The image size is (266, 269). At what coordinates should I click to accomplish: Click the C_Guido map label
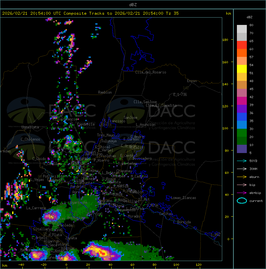pos(39,159)
